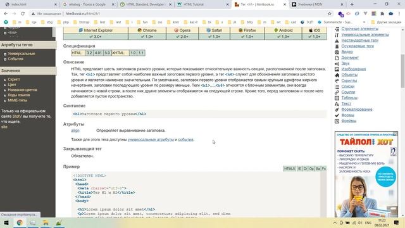This screenshot has height=228, width=405.
Task: Open the 'универсальные атрибуты' link
Action: [151, 139]
